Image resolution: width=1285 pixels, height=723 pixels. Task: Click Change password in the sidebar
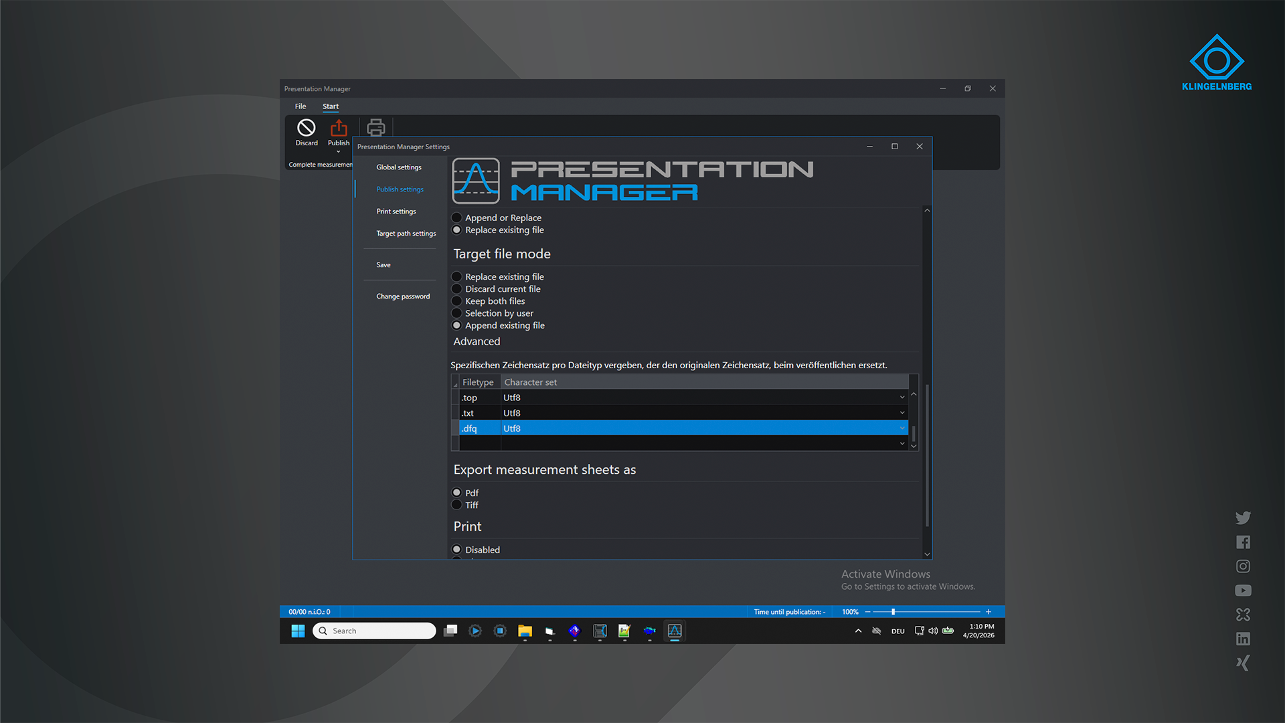[403, 297]
